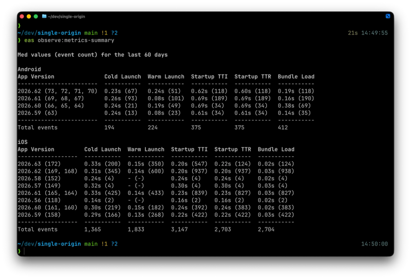Click the ~/dev/single-origin title text
411x279 pixels.
click(x=67, y=16)
